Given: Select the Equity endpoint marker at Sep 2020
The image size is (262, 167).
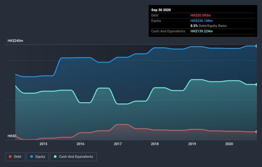Looking at the screenshot, I should (257, 46).
